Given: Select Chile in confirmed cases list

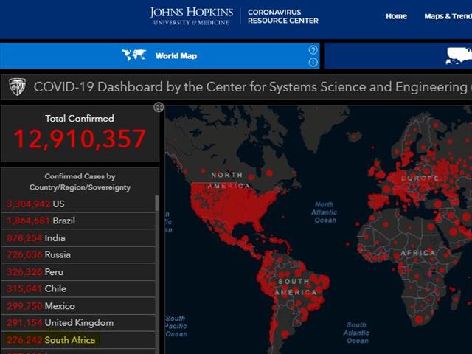Looking at the screenshot, I should (78, 288).
